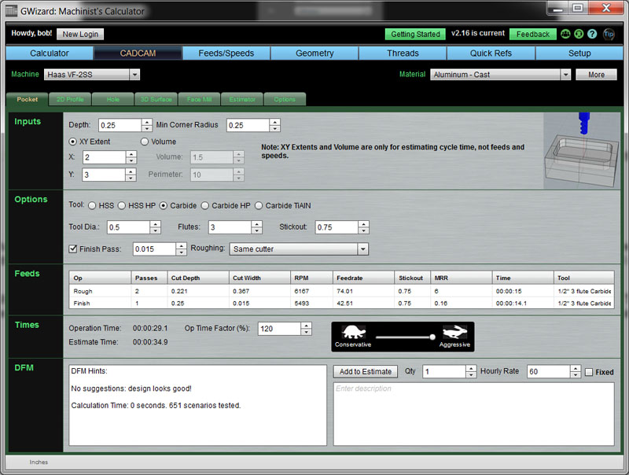Increase Op Time Factor with up arrow
This screenshot has height=475, width=629.
point(307,326)
